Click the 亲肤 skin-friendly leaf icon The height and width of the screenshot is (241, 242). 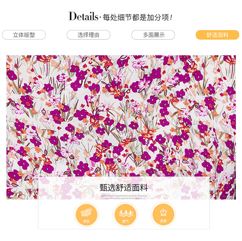point(86,214)
